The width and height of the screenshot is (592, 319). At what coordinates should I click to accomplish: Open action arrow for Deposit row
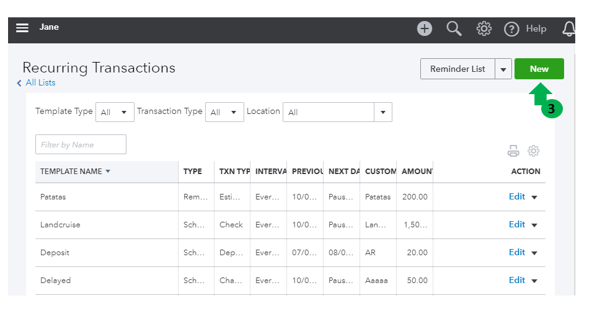tap(534, 253)
